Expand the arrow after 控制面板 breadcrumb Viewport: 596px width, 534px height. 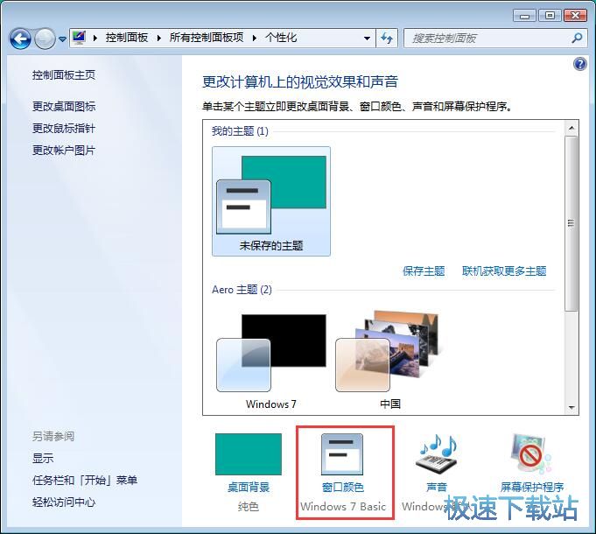coord(159,38)
